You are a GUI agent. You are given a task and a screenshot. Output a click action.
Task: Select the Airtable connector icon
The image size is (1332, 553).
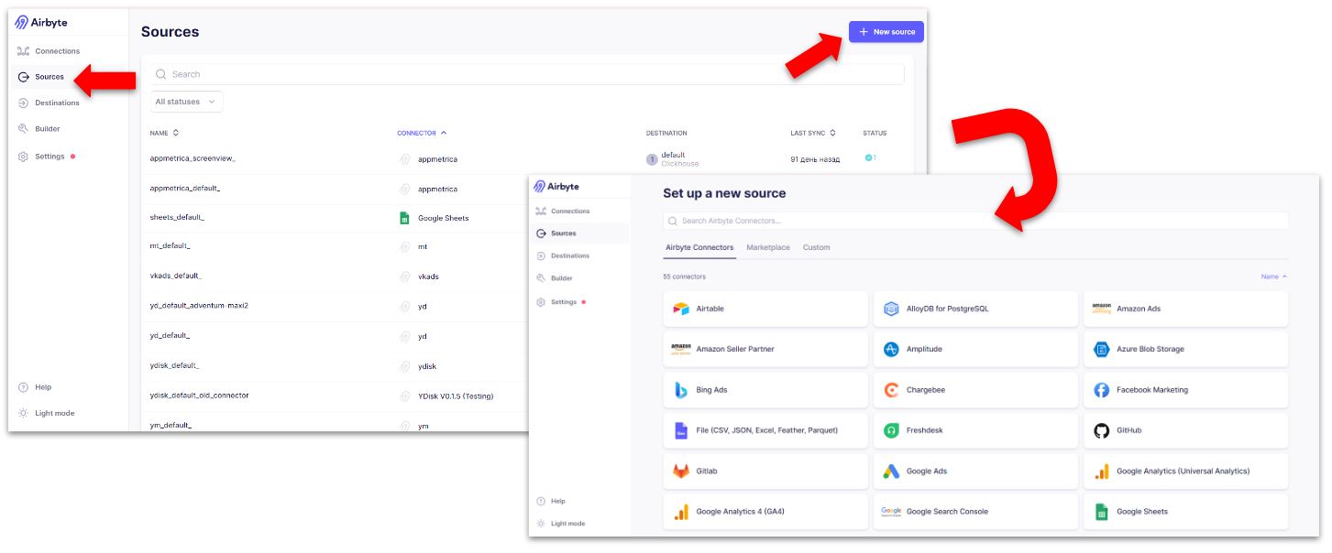click(681, 309)
